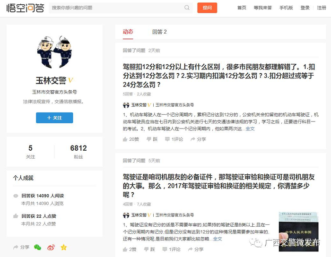Click 5回答 · 2人收藏 under first question
Viewport: 331px width, 257px height.
137,94
